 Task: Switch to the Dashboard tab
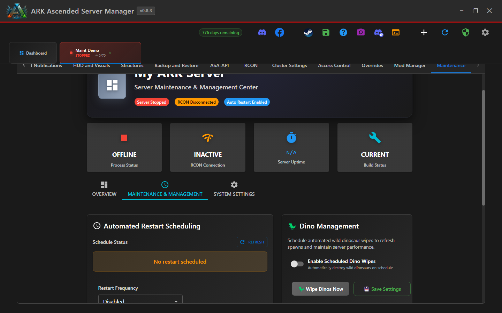coord(33,53)
